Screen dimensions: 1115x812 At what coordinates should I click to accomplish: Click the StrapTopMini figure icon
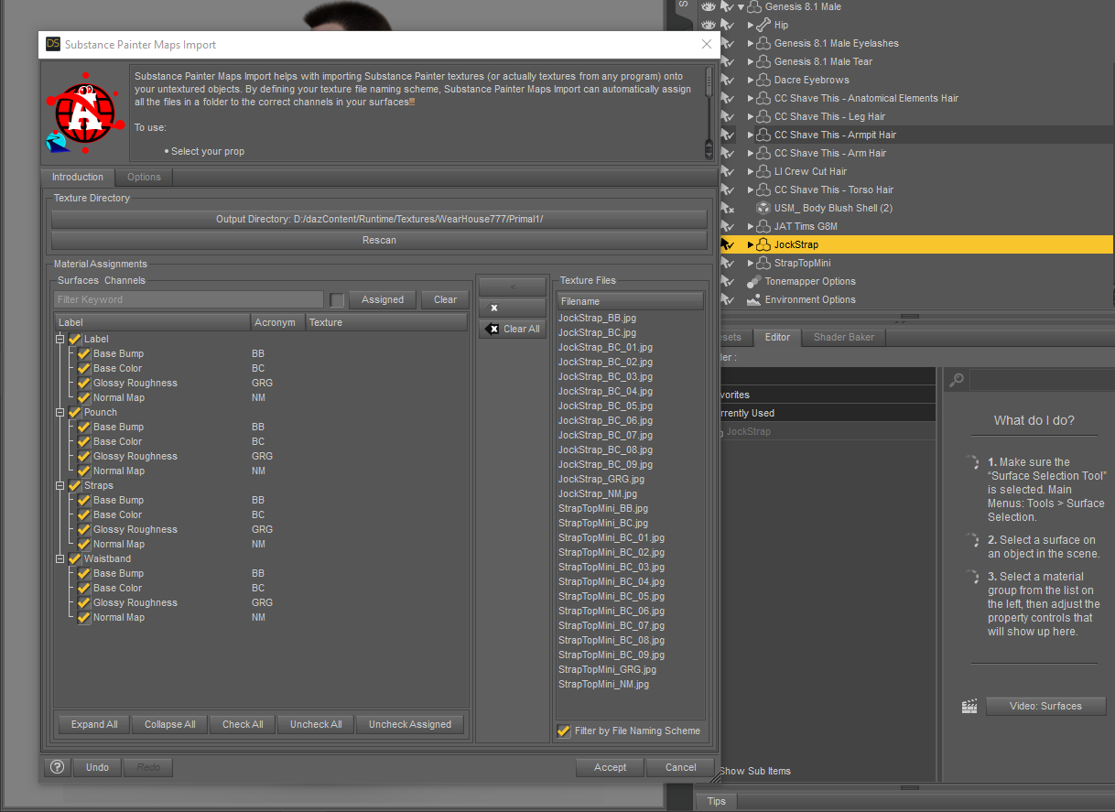pos(763,263)
